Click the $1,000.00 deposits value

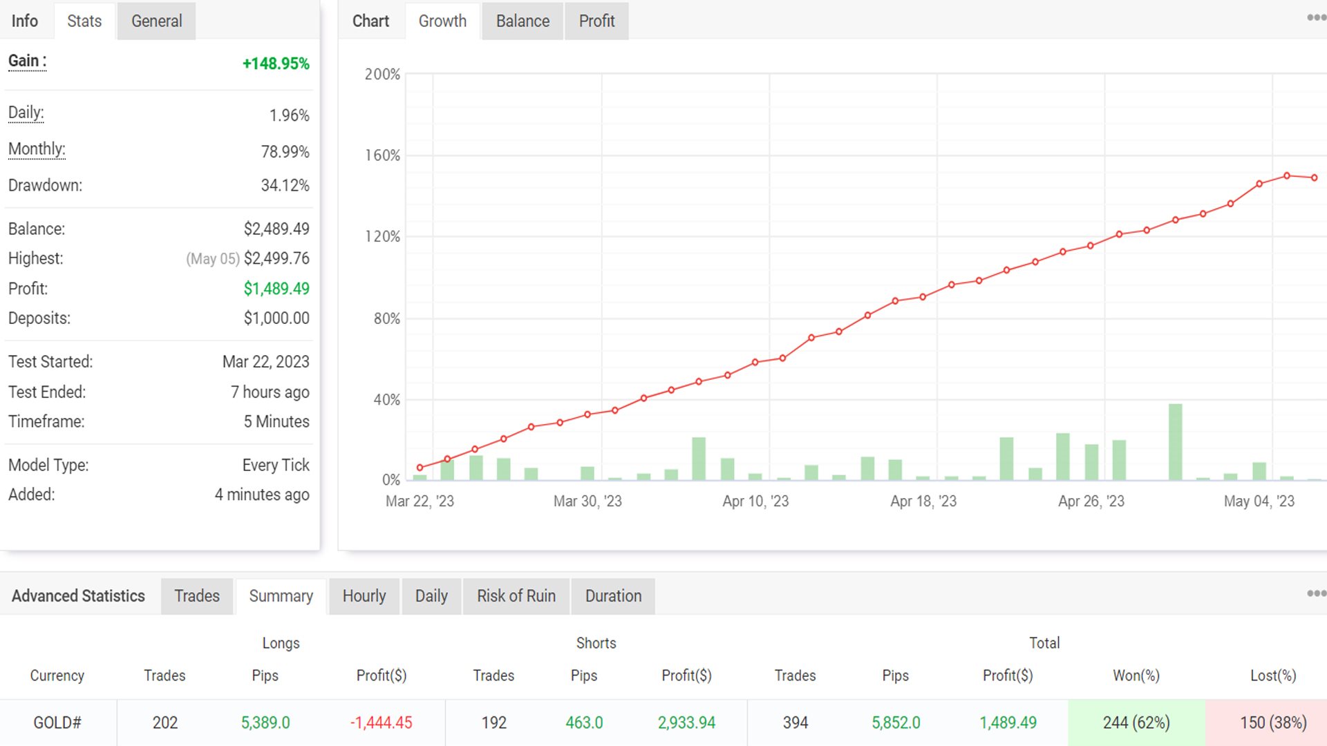[x=276, y=318]
